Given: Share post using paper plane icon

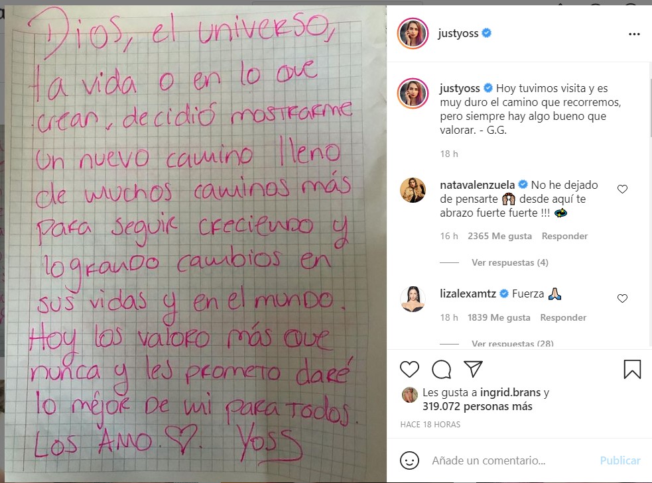Looking at the screenshot, I should click(x=473, y=369).
